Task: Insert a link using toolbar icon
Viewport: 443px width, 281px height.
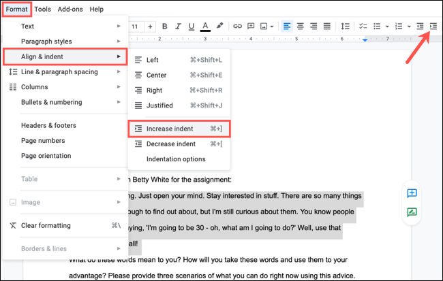Action: click(237, 27)
